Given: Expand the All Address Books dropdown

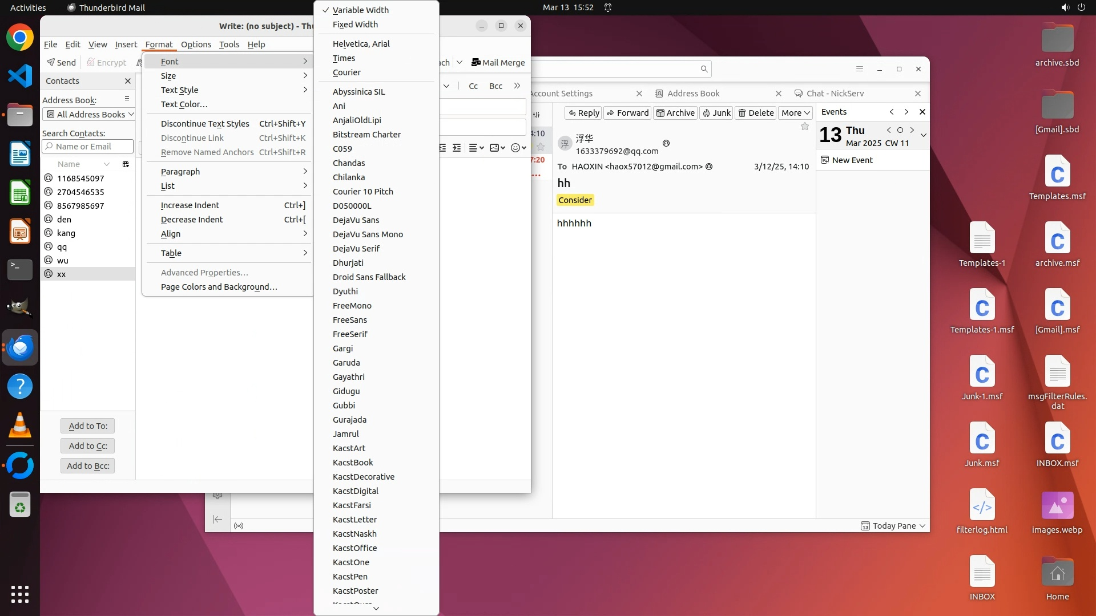Looking at the screenshot, I should click(x=90, y=114).
